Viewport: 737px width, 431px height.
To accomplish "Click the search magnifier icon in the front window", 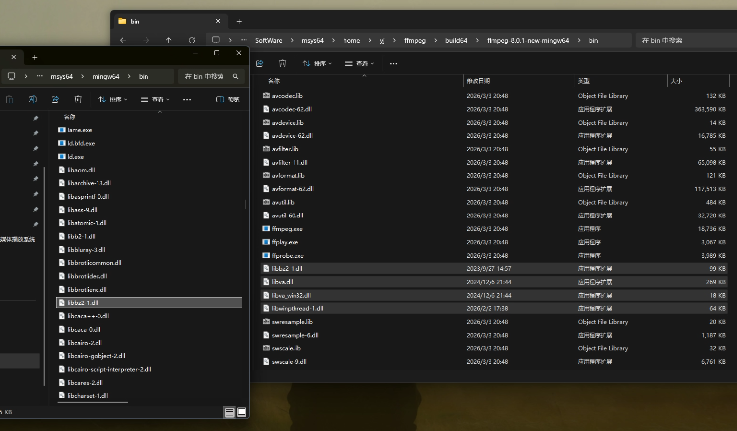I will tap(236, 76).
